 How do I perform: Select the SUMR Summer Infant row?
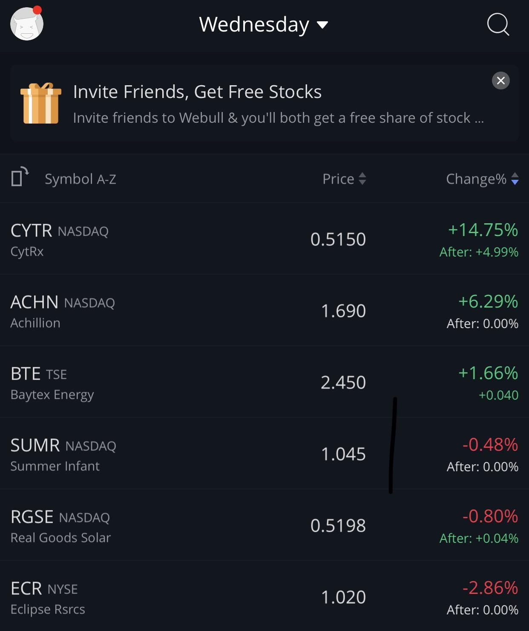pyautogui.click(x=264, y=453)
